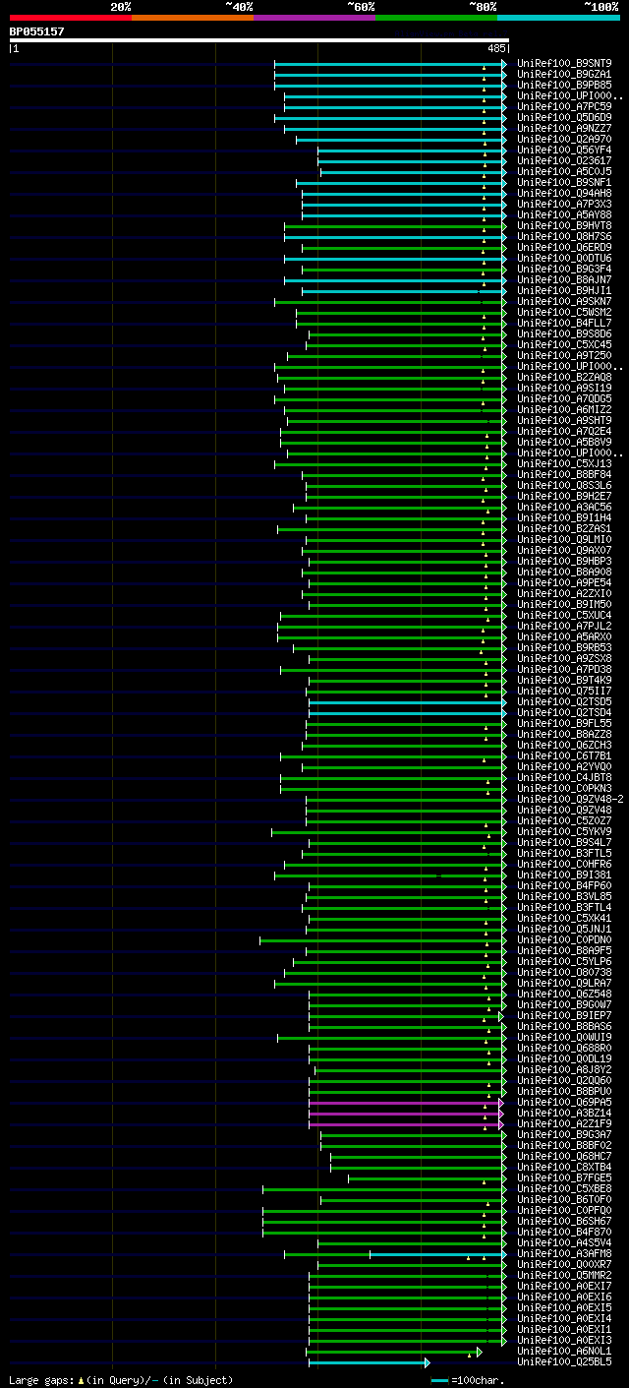Open hit UniRef100_B9GZA1

pos(564,75)
